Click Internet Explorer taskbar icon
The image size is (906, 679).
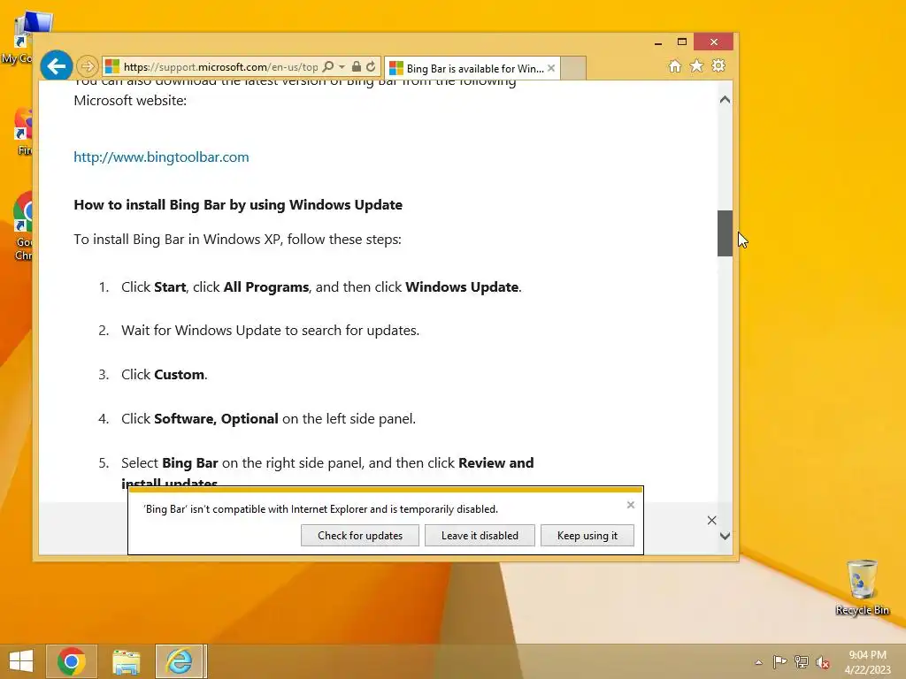pyautogui.click(x=179, y=661)
